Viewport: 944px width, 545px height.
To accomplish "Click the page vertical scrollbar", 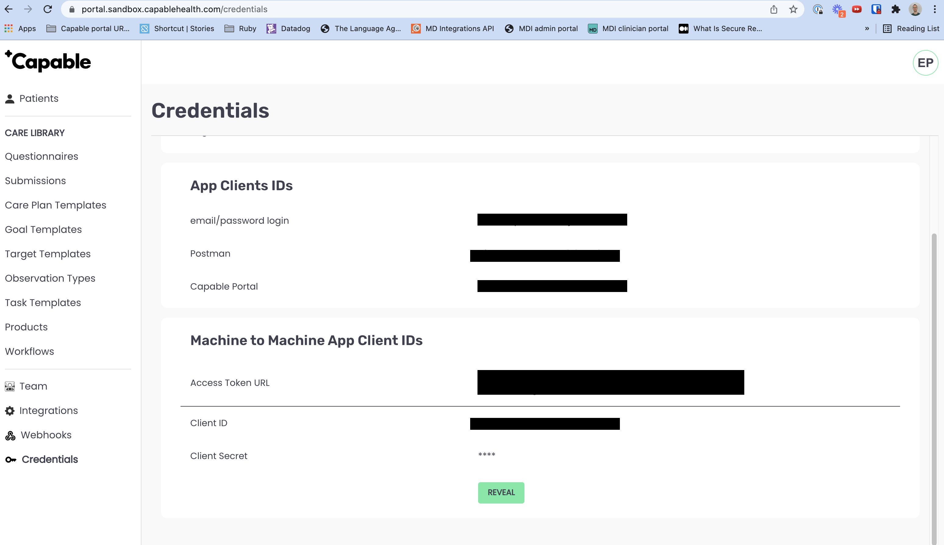I will coord(934,374).
